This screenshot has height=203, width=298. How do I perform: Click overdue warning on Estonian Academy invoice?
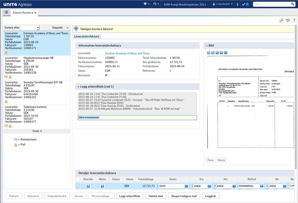click(6, 52)
